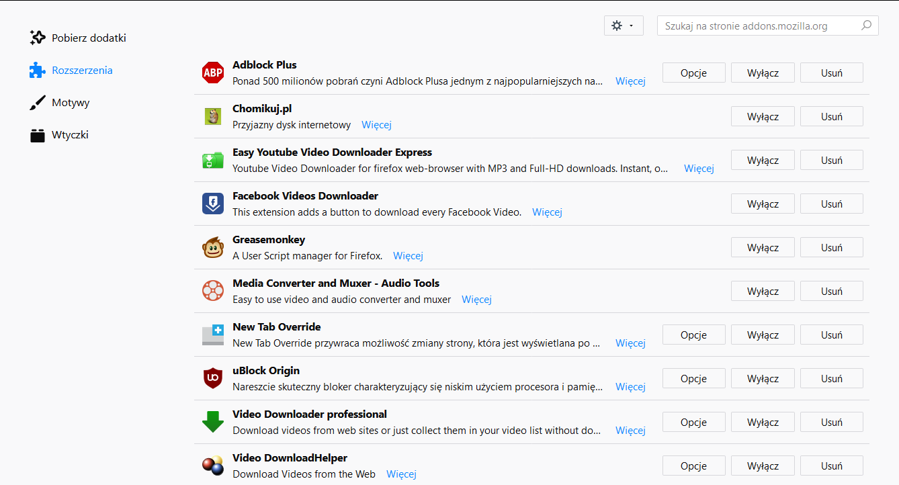Go to Wtyczki category
Image resolution: width=899 pixels, height=485 pixels.
(59, 135)
